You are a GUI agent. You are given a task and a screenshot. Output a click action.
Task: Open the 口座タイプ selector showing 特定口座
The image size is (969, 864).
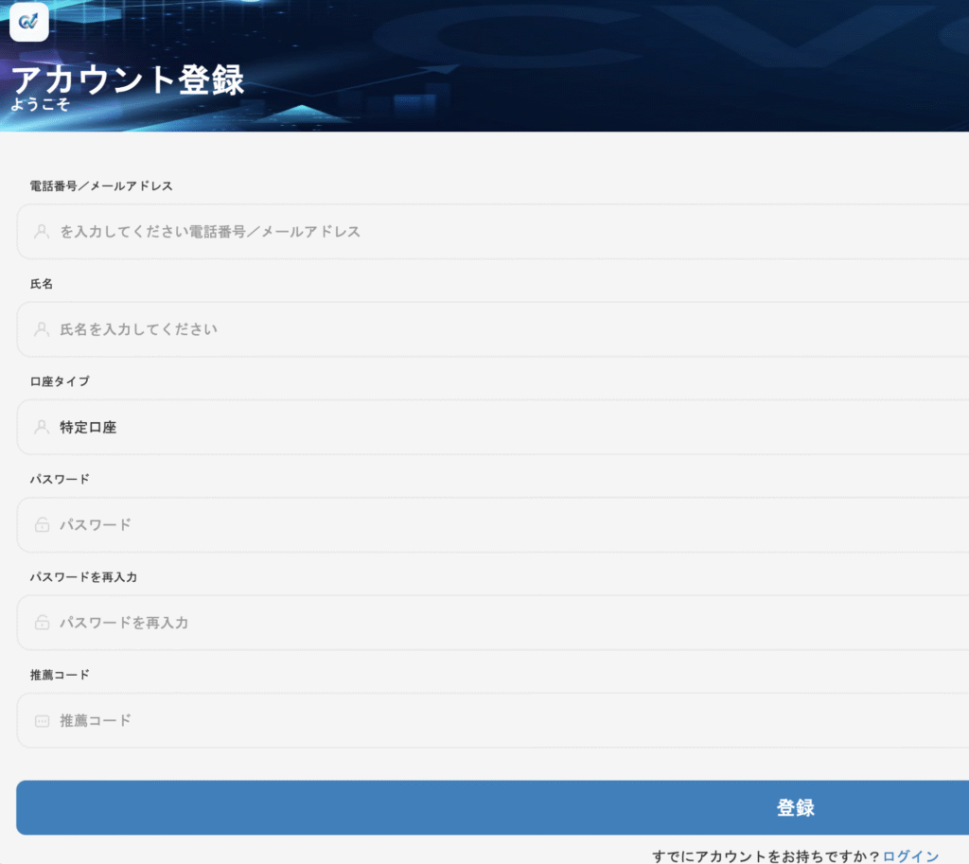tap(492, 427)
